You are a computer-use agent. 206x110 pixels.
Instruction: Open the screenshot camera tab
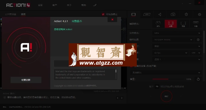pyautogui.click(x=173, y=14)
